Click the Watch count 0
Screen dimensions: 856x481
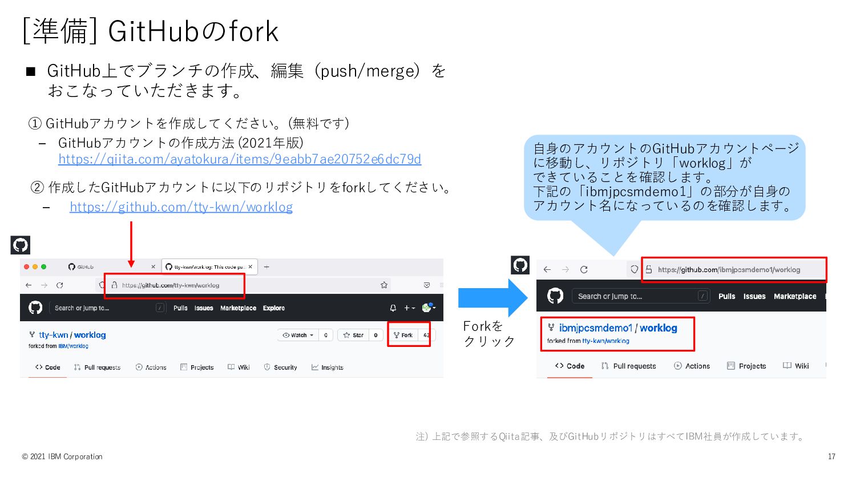(326, 335)
